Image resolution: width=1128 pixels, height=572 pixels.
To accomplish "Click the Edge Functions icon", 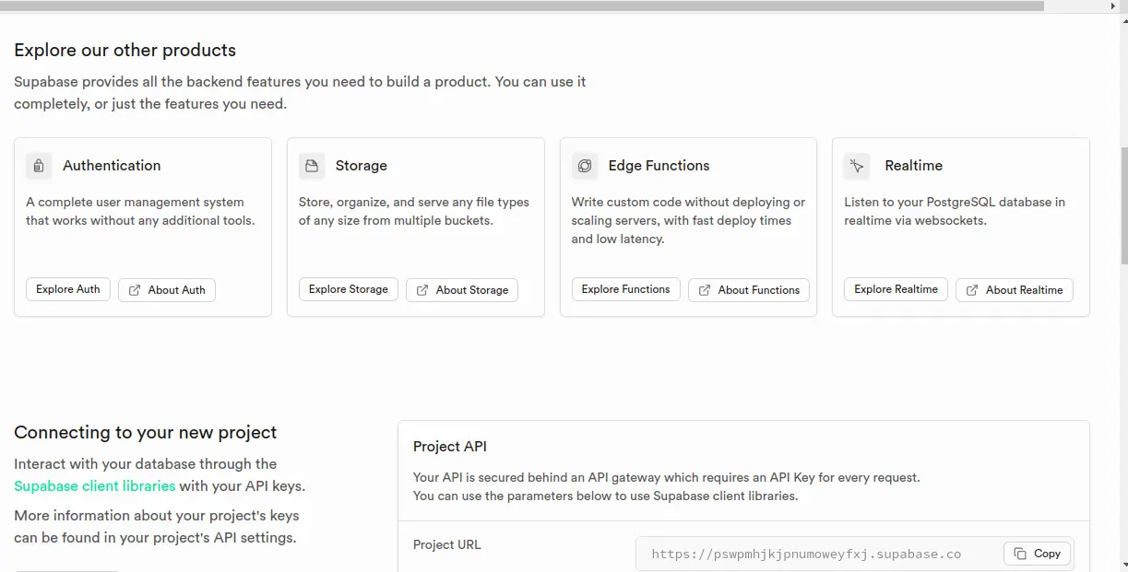I will click(x=585, y=166).
